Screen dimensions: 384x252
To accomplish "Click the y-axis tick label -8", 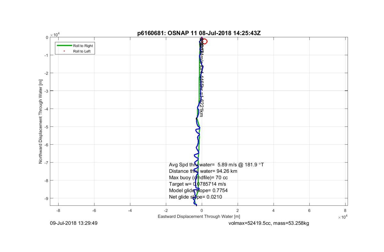I will tap(46, 181).
